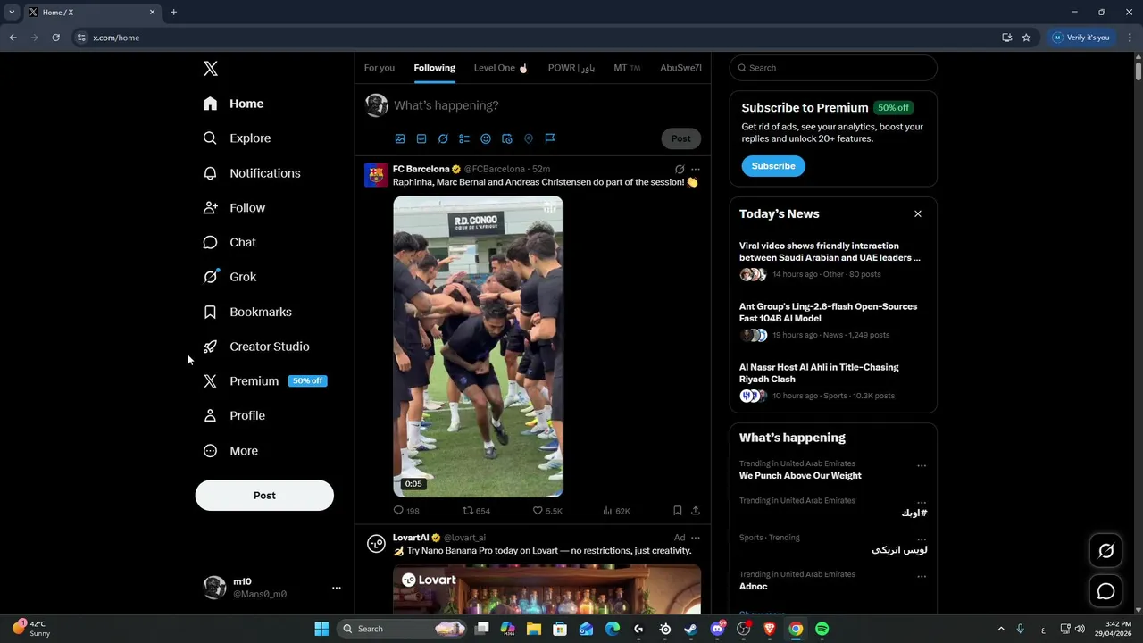Viewport: 1143px width, 643px height.
Task: View analytics of FC Barcelona post
Action: (x=616, y=511)
